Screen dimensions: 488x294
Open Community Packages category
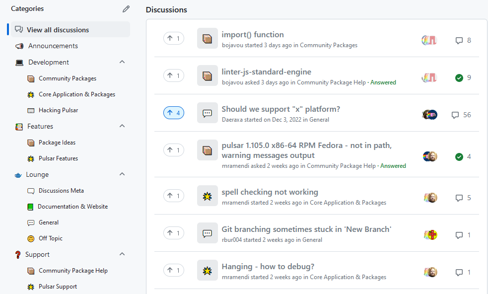point(67,78)
